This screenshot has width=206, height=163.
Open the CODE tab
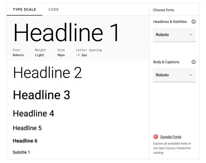[54, 10]
